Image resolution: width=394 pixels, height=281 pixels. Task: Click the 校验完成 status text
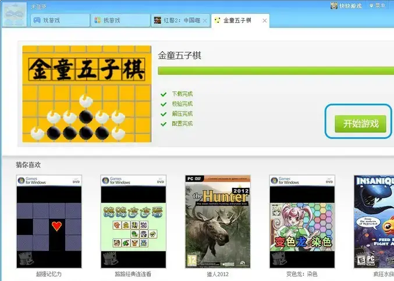coord(182,104)
